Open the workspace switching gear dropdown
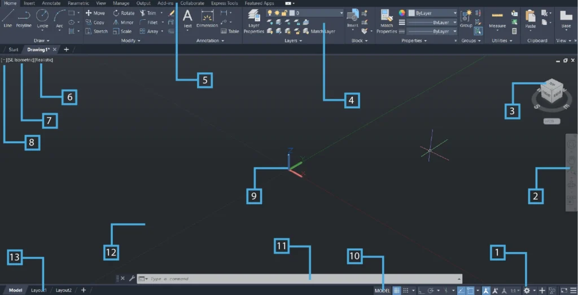 click(529, 290)
